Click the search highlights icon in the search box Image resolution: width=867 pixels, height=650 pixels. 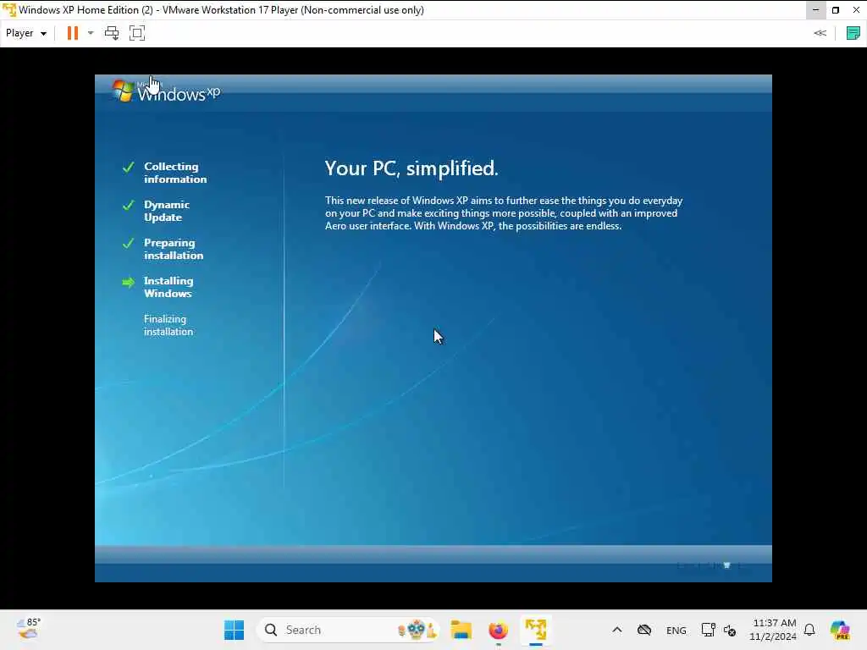pyautogui.click(x=418, y=630)
